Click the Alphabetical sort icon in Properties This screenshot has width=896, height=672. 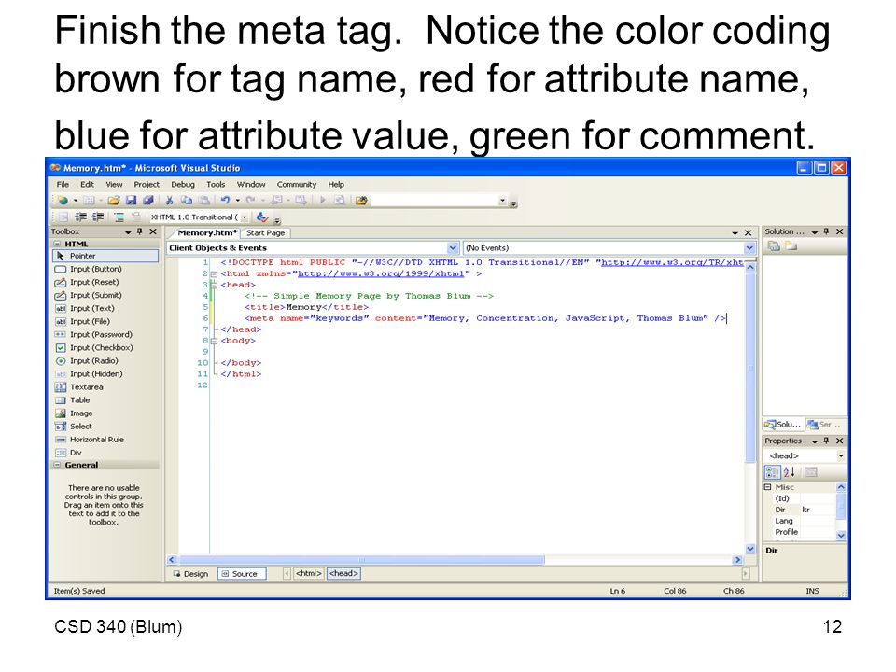[x=790, y=472]
